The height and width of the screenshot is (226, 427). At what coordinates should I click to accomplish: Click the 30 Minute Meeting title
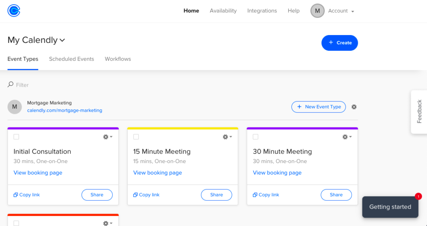[x=282, y=151]
